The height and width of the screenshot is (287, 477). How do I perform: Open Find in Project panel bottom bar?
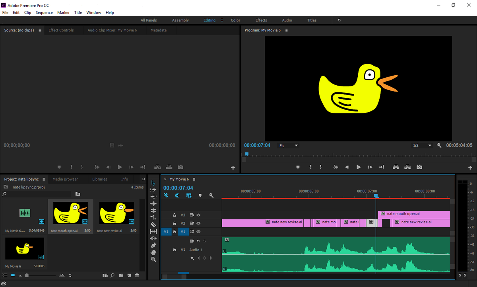coord(113,275)
